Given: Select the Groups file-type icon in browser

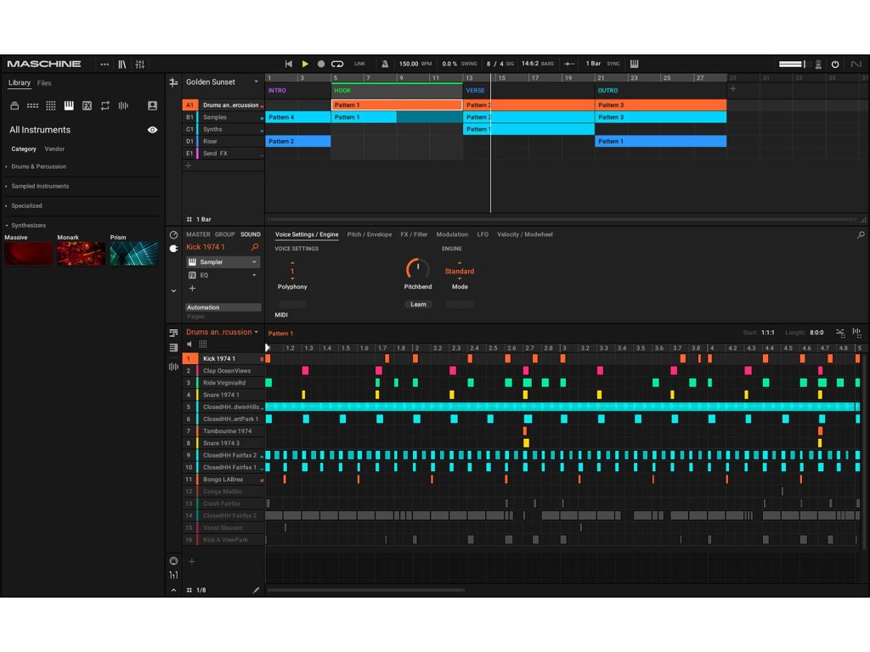Looking at the screenshot, I should [33, 105].
